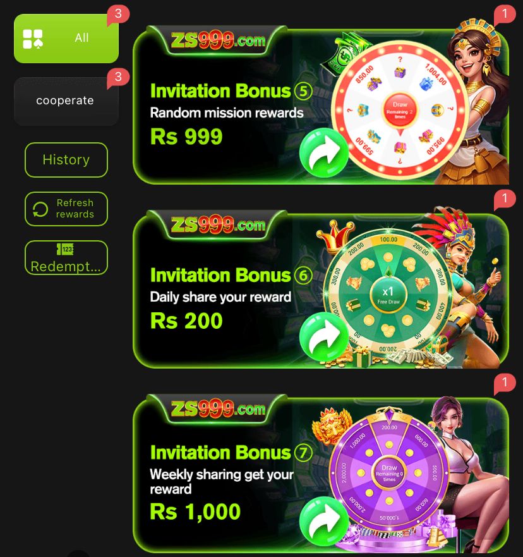Click green share arrow on Invitation Bonus 5
This screenshot has height=557, width=523.
click(x=323, y=153)
